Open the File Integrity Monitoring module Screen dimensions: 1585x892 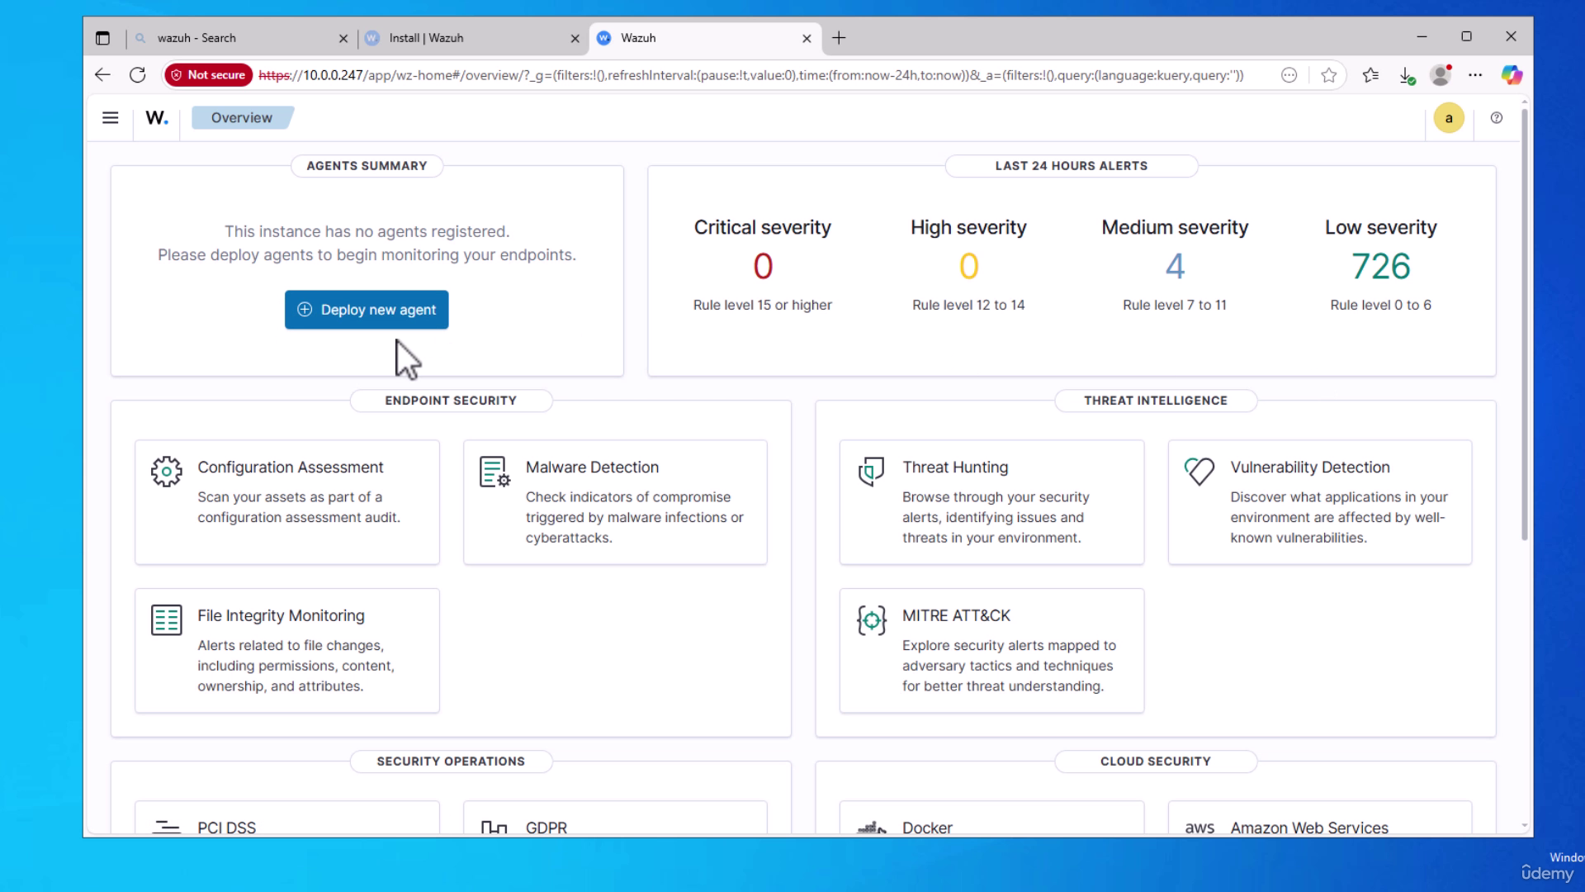point(287,651)
